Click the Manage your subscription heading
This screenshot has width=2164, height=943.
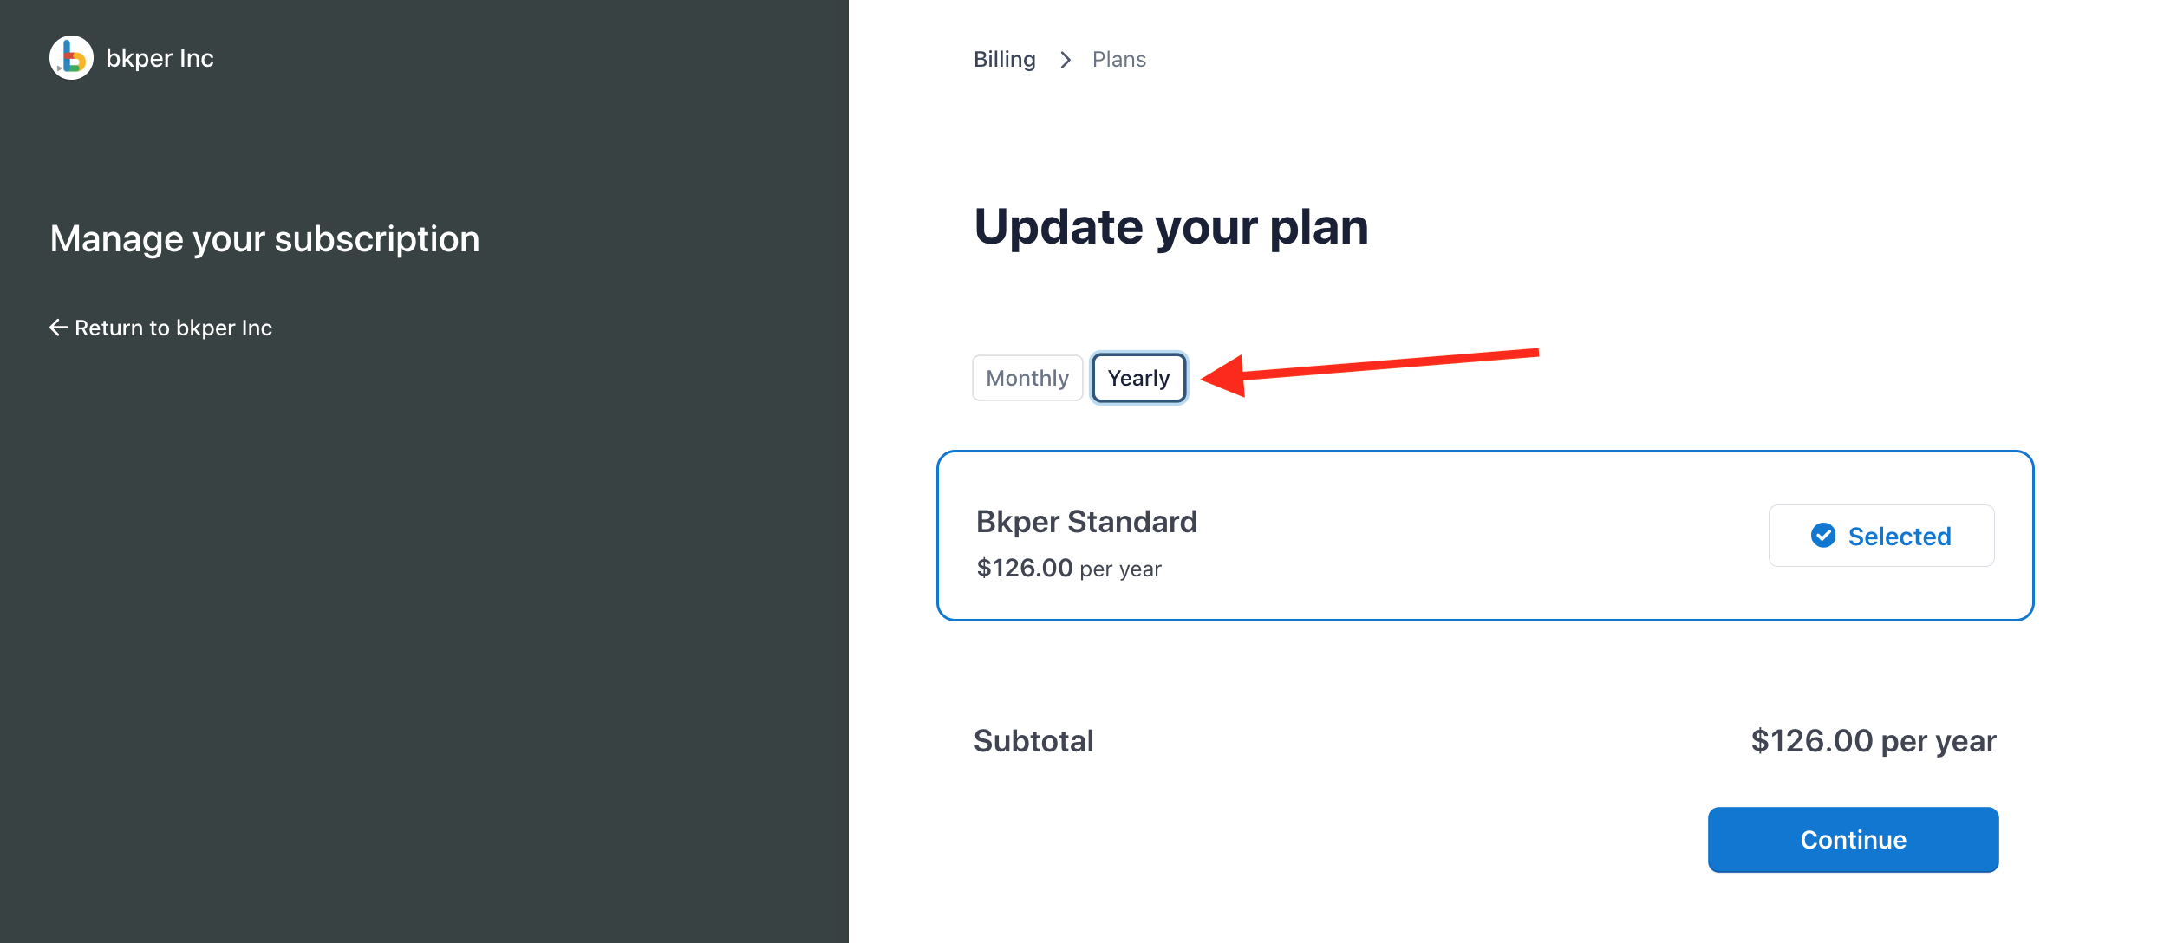pyautogui.click(x=264, y=238)
